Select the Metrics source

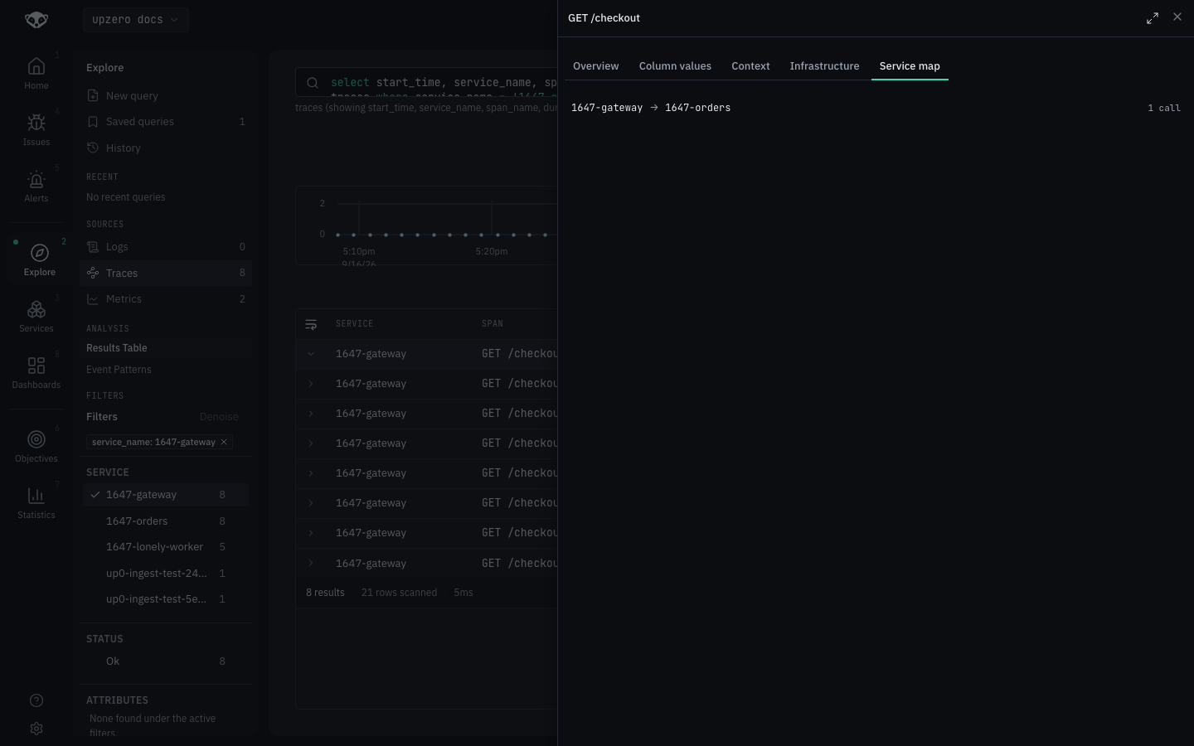[x=166, y=299]
